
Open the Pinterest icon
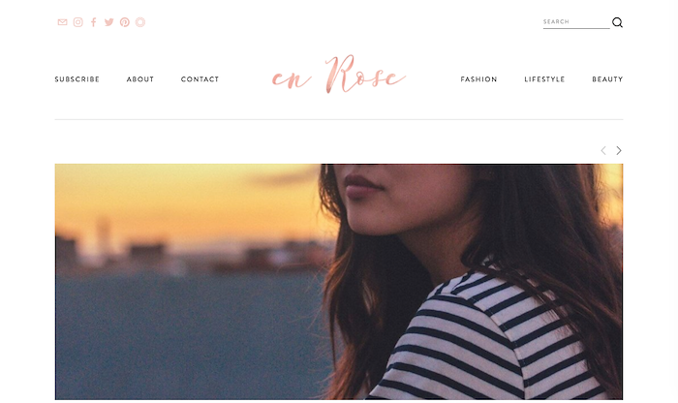click(125, 22)
